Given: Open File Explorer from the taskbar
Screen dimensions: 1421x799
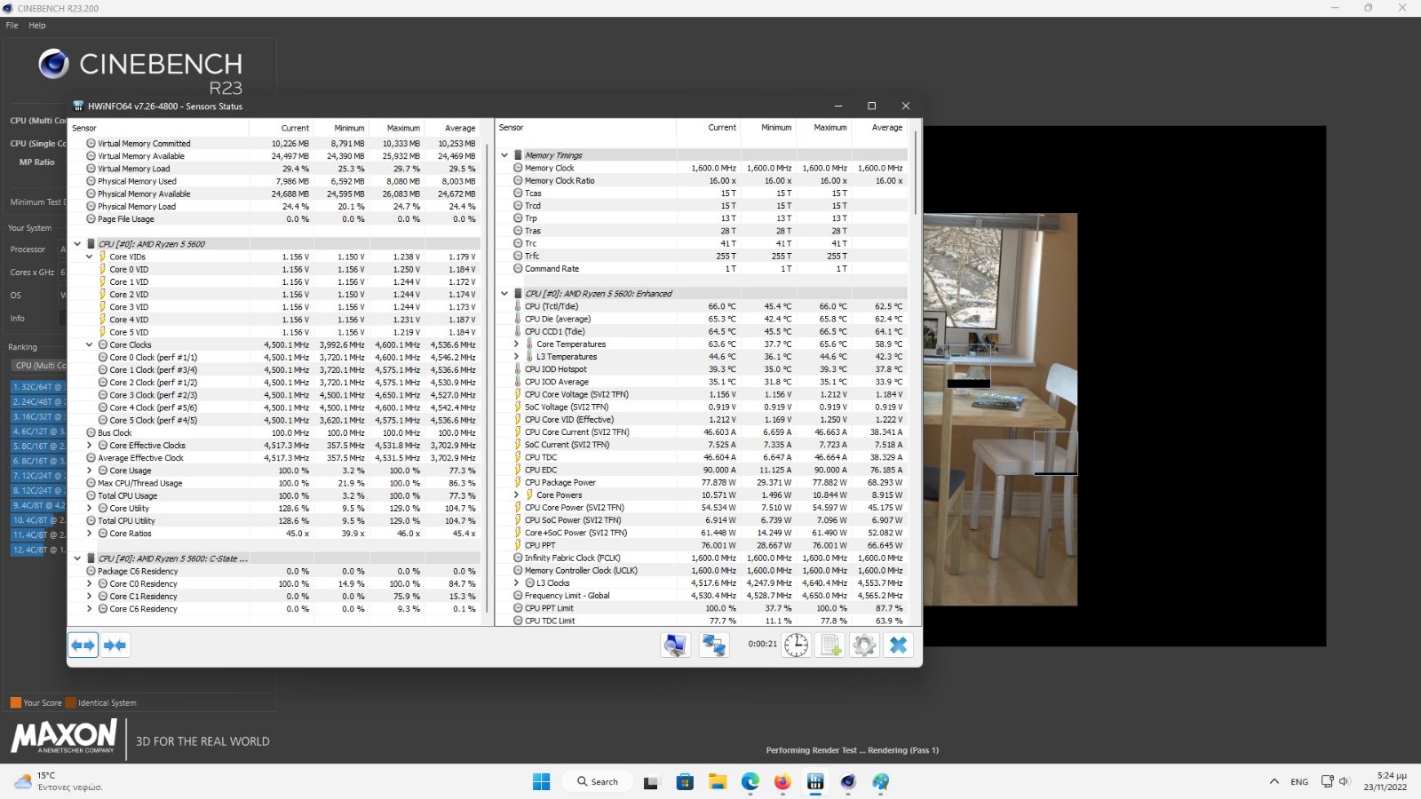Looking at the screenshot, I should pyautogui.click(x=718, y=781).
